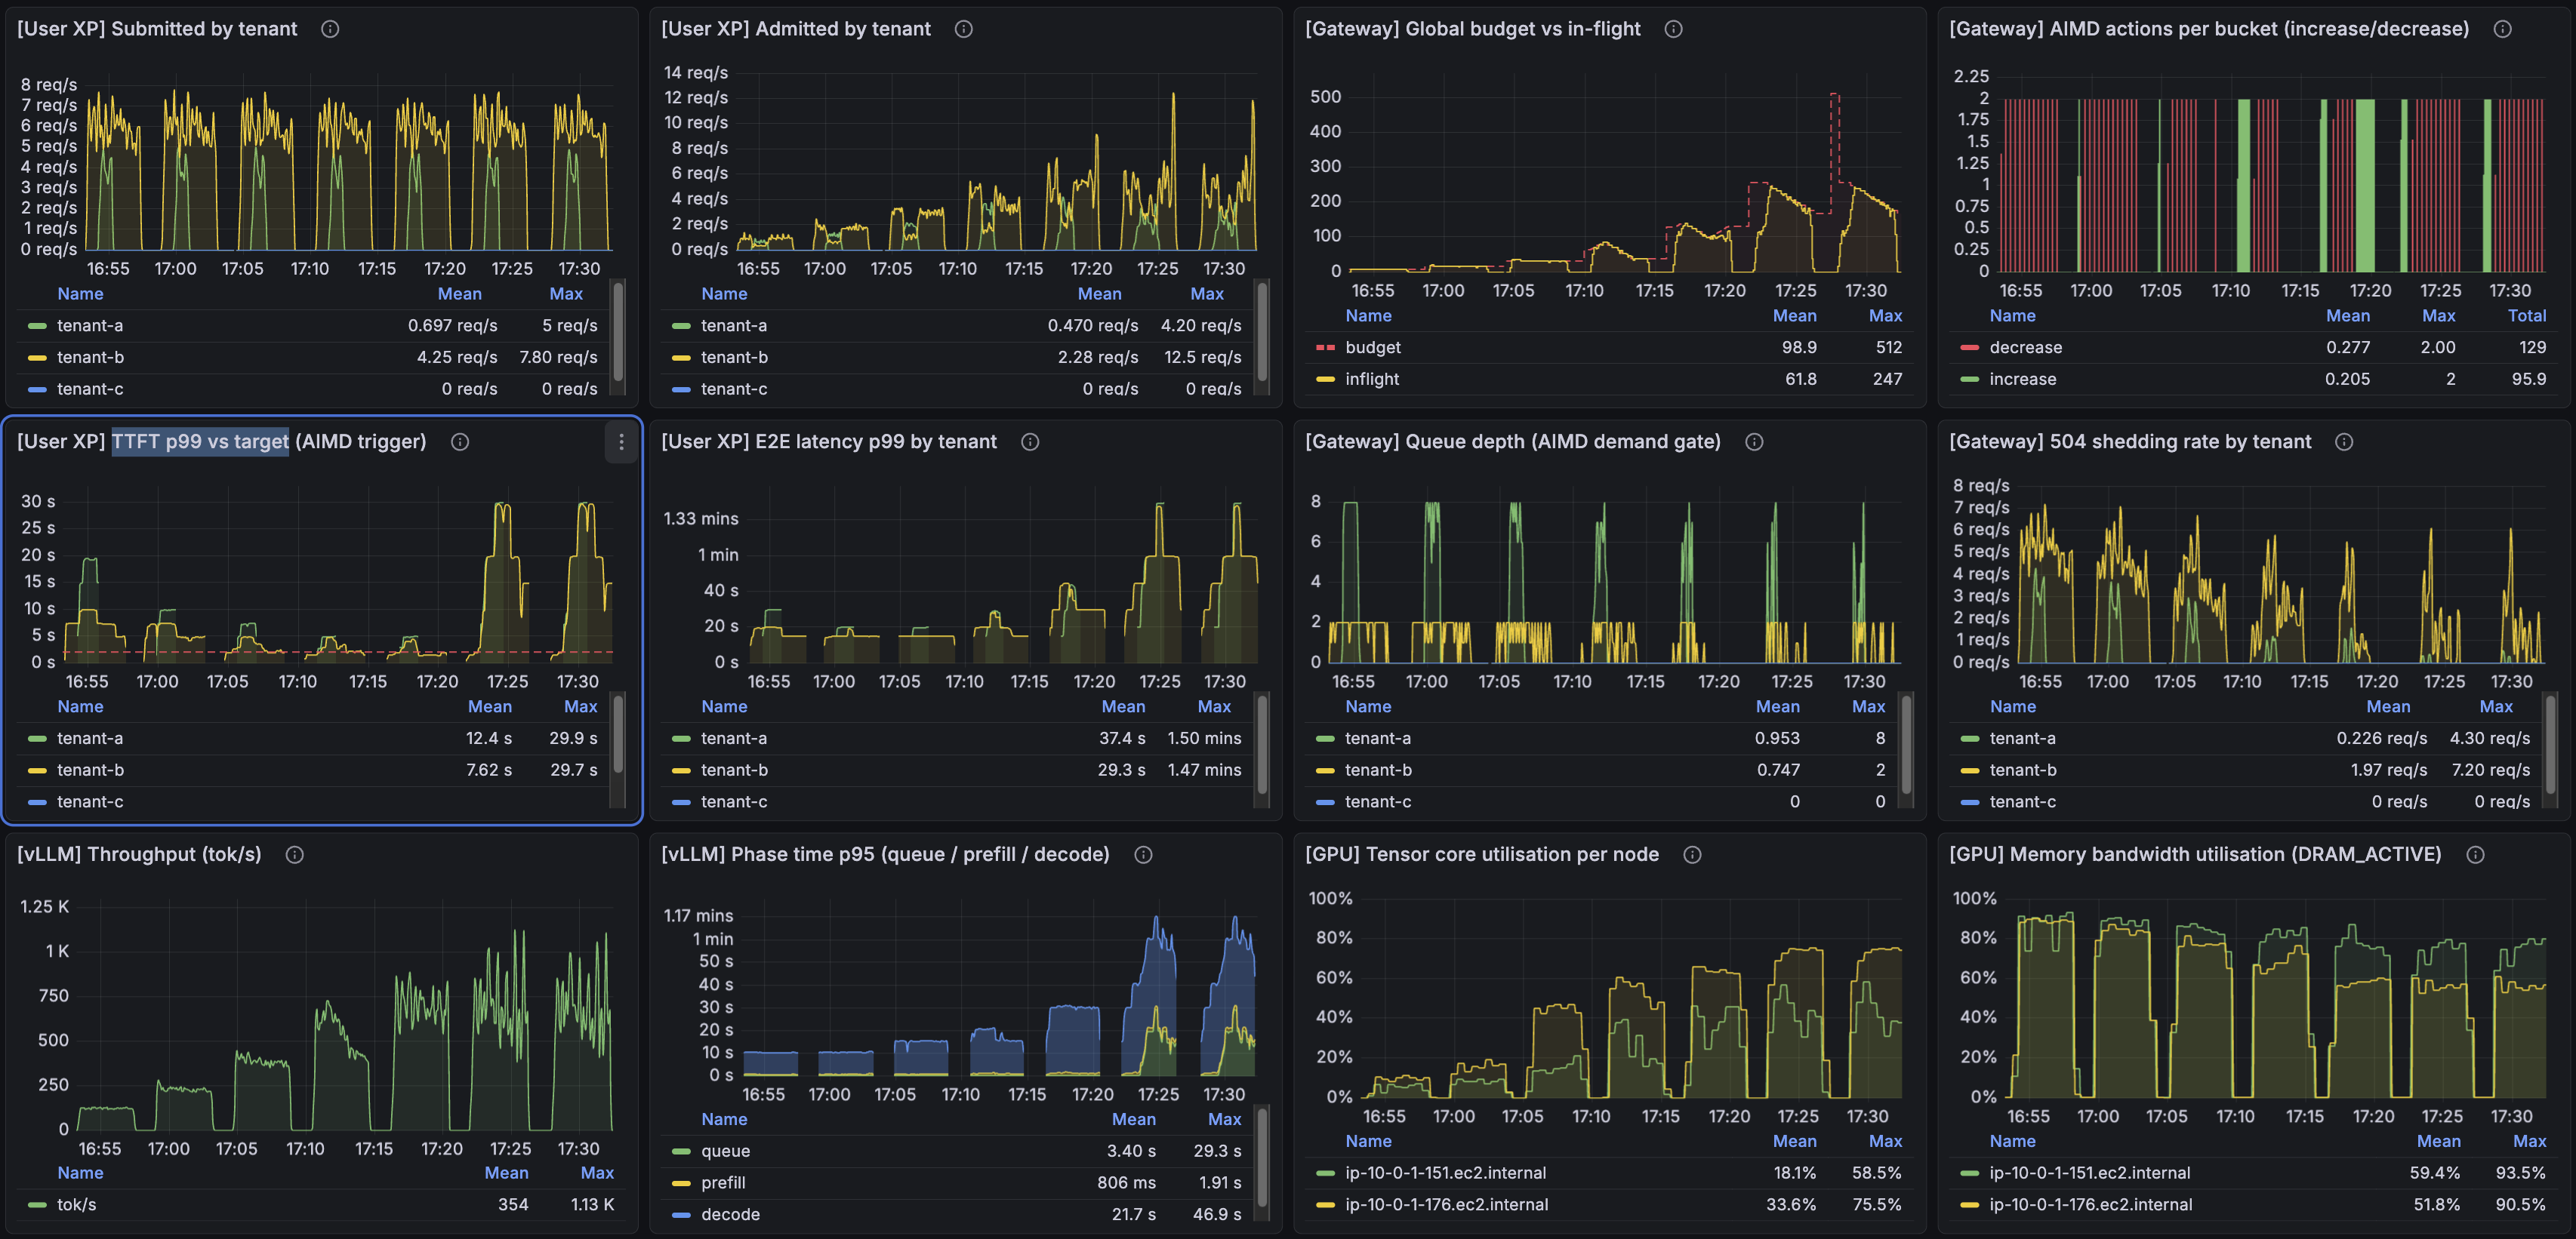Open Admitted by tenant panel title menu
Viewport: 2576px width, 1239px height.
point(796,29)
